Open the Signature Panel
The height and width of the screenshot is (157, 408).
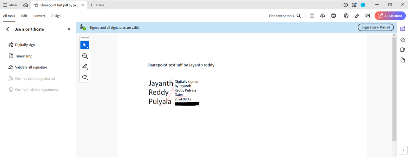[x=376, y=27]
